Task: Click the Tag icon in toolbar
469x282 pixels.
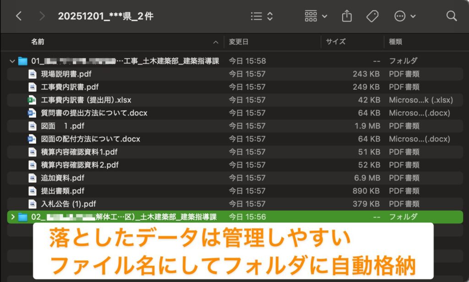Action: [x=372, y=16]
